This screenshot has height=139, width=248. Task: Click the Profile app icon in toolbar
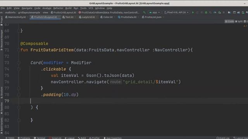pos(215,12)
